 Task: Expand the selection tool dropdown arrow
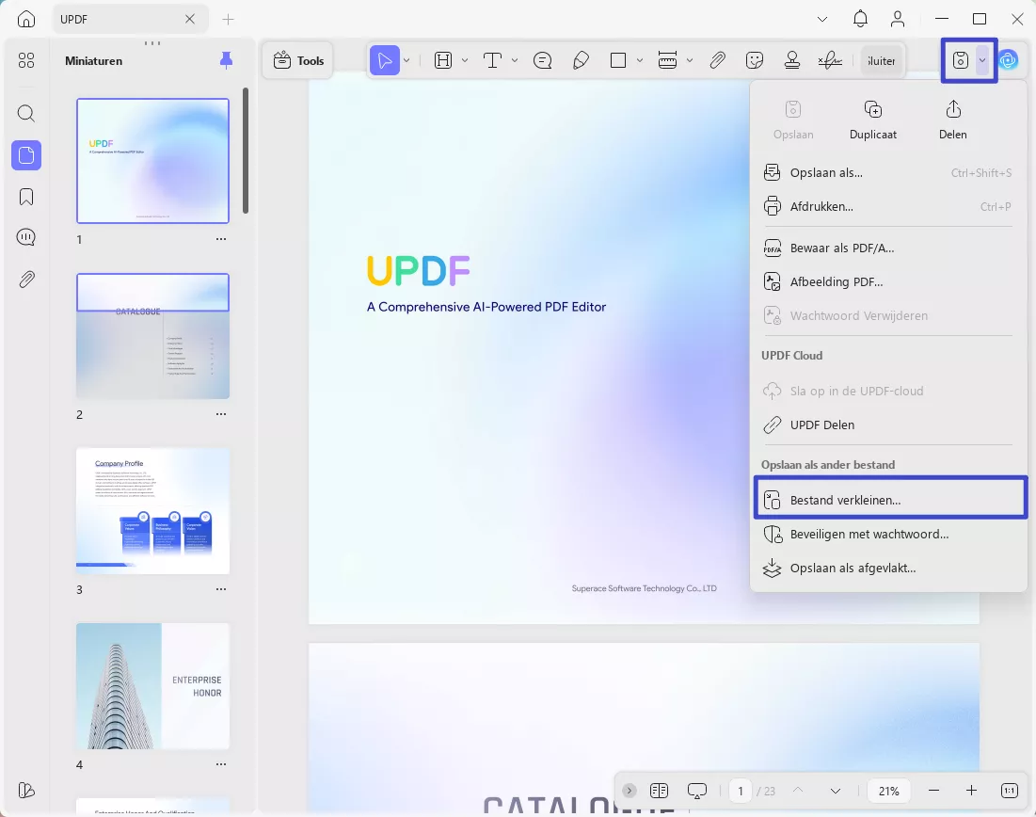[x=406, y=61]
